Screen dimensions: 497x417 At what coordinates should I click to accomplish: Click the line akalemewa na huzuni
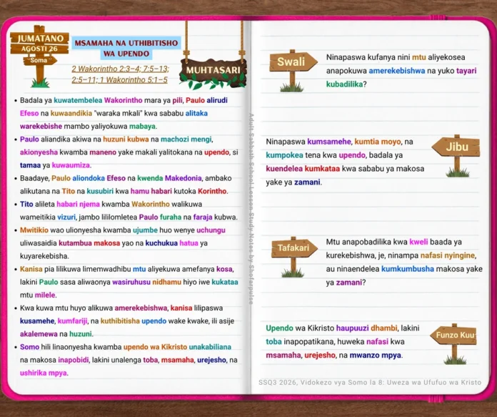(x=56, y=334)
